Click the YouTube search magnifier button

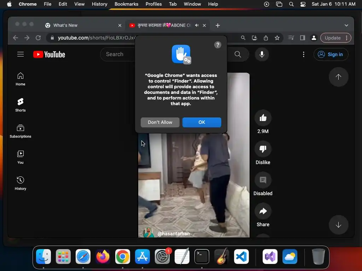238,54
